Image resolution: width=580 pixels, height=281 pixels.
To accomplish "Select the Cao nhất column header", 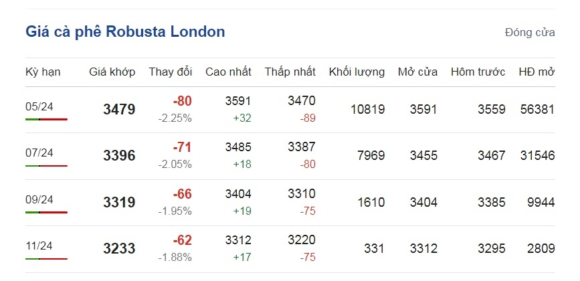I will click(x=228, y=72).
